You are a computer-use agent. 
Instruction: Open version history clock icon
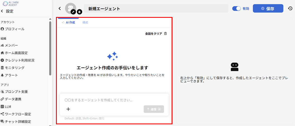[290, 9]
